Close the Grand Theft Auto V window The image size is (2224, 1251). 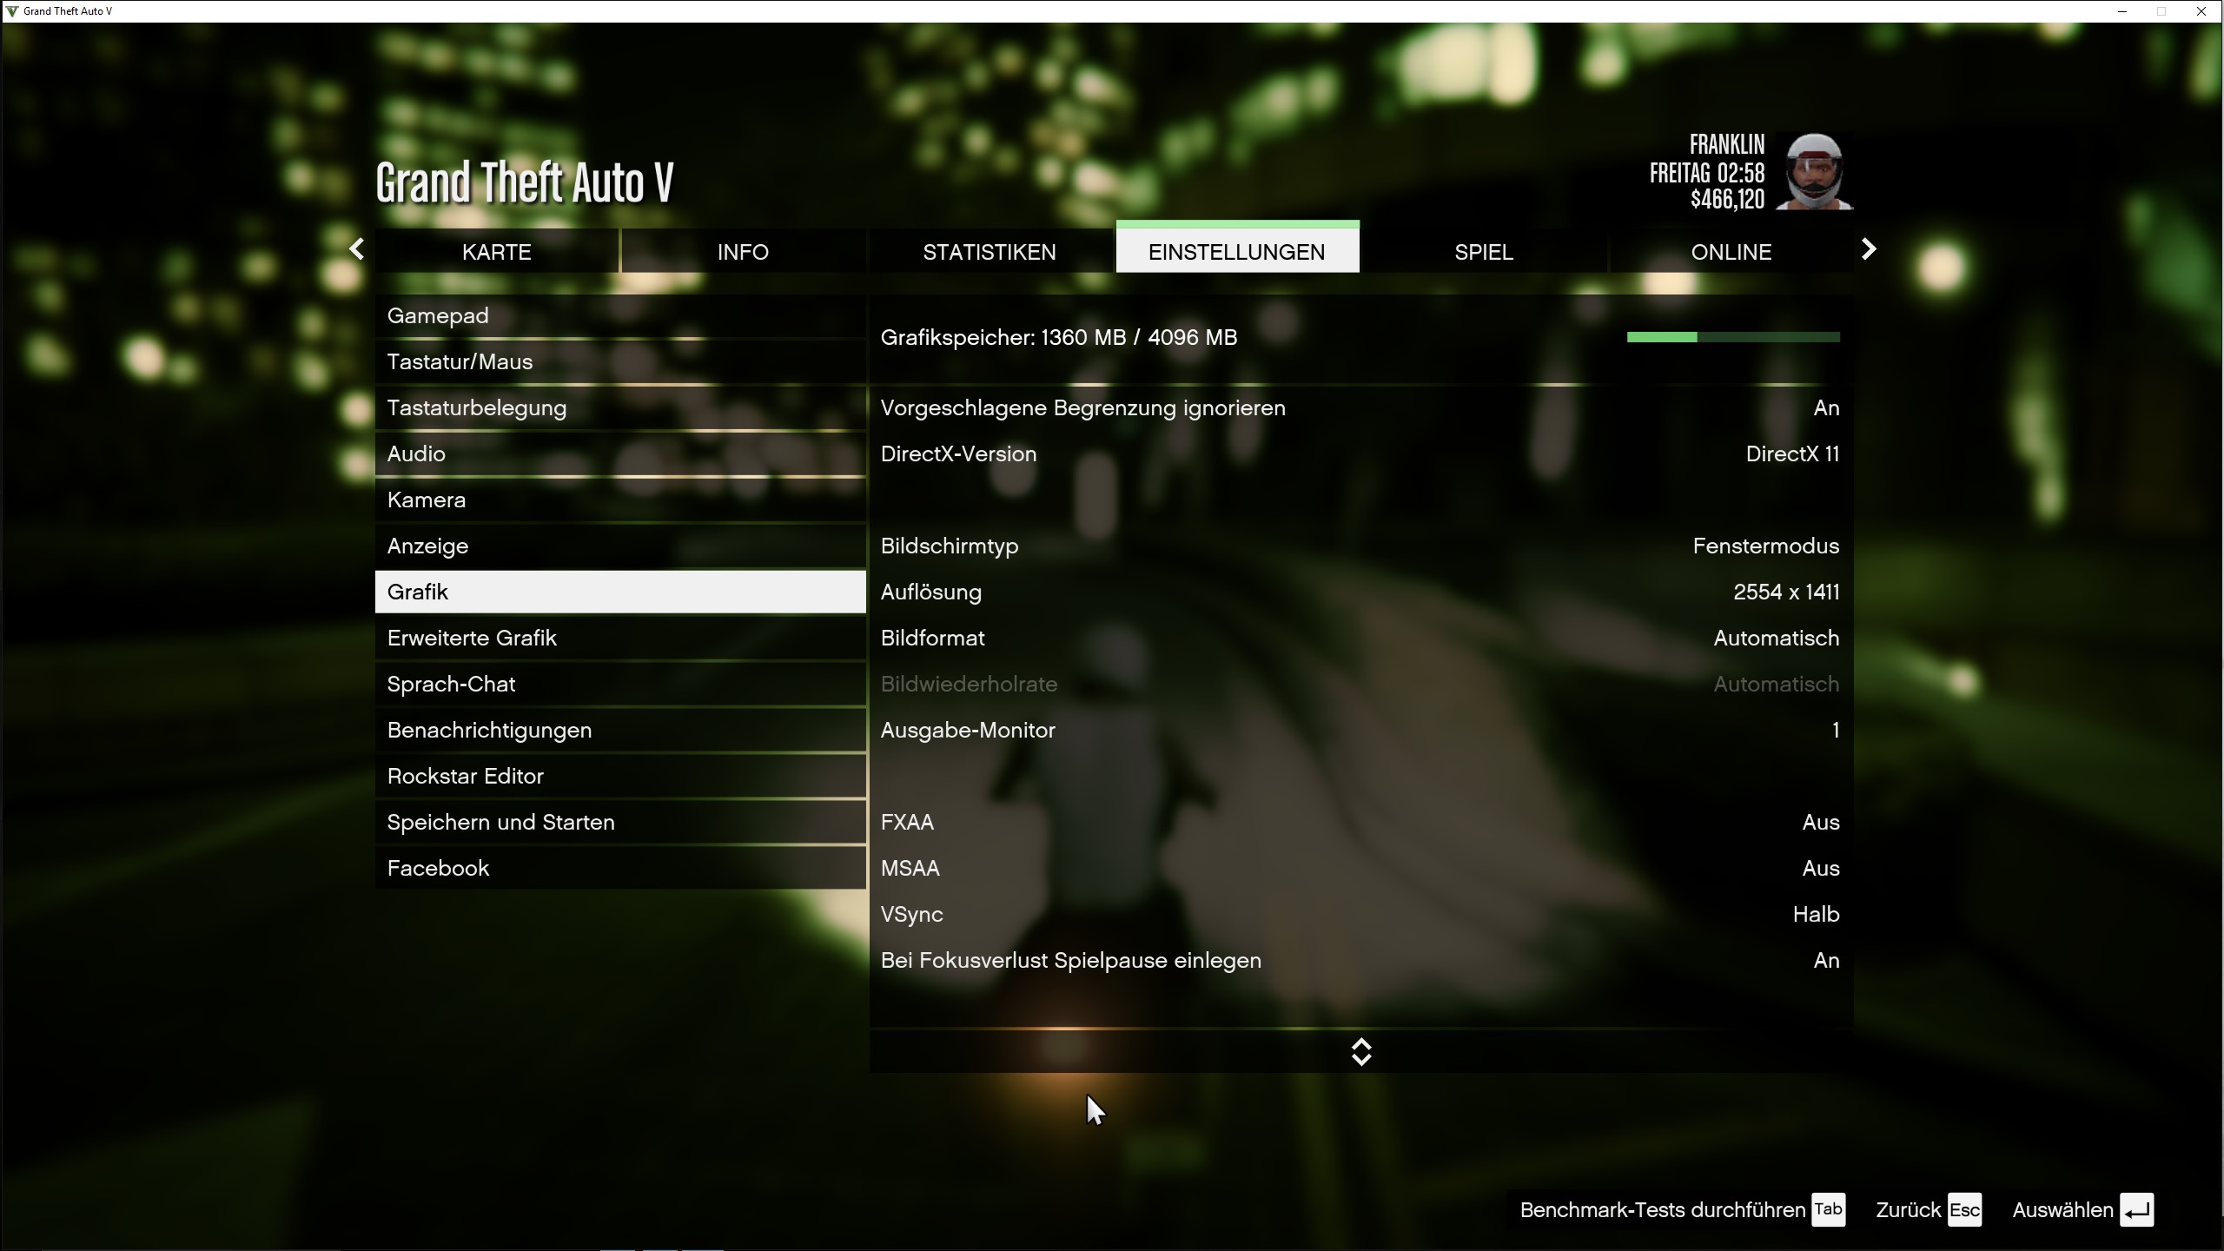[2201, 11]
